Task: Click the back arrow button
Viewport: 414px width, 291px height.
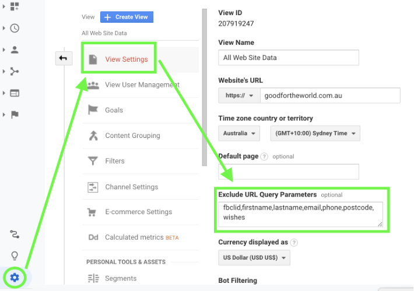Action: point(64,58)
